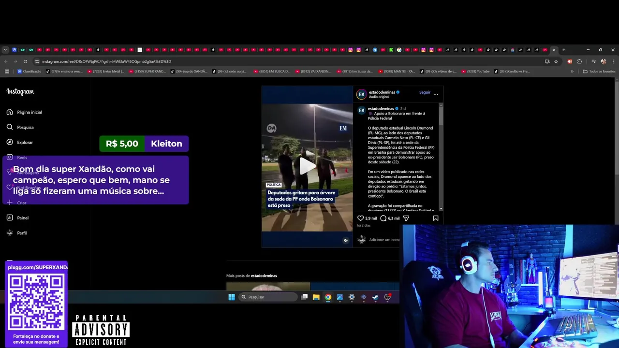Open the (9338) YouTube bookmark

pos(476,72)
